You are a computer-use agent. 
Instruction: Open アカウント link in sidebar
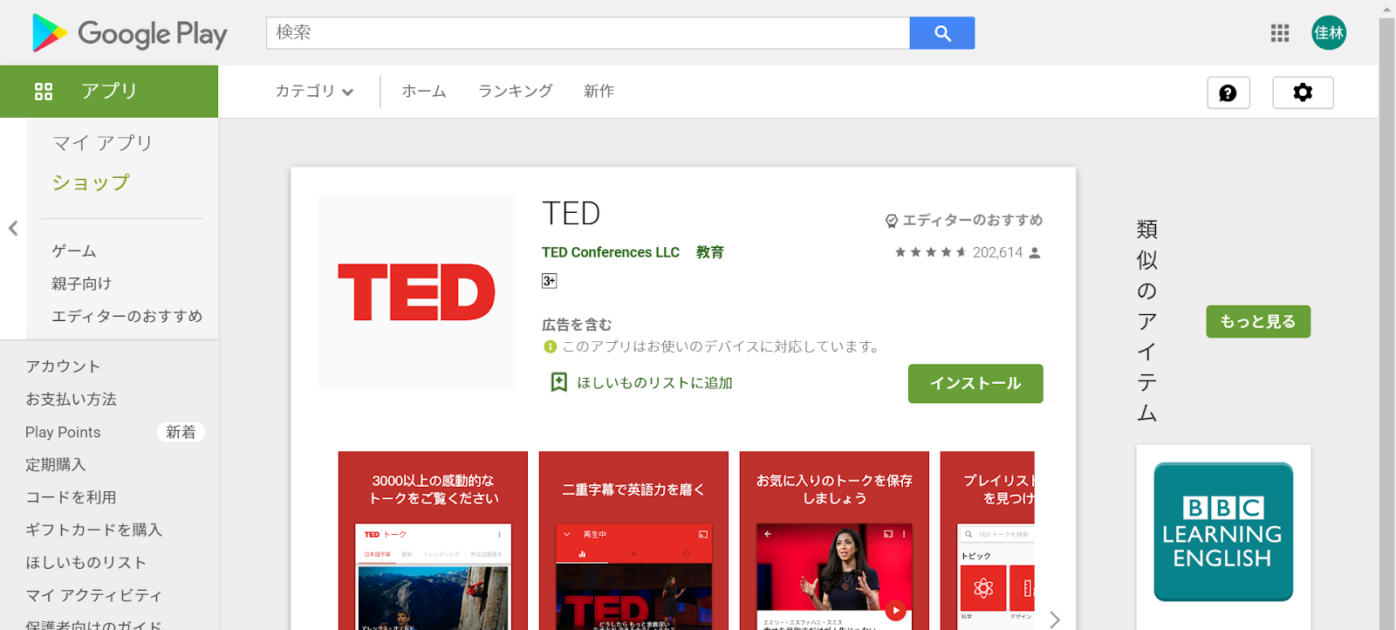pos(63,366)
